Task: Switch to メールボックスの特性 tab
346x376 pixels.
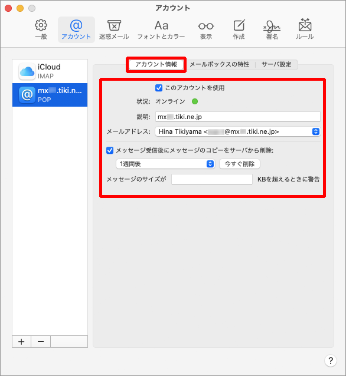Action: 220,64
